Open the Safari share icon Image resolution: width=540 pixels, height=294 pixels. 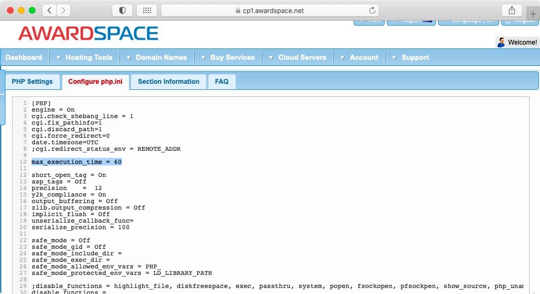[x=512, y=10]
